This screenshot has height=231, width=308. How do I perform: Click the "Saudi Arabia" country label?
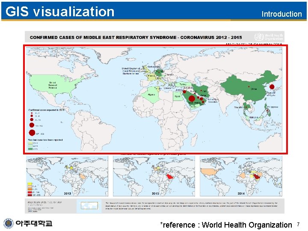point(194,103)
